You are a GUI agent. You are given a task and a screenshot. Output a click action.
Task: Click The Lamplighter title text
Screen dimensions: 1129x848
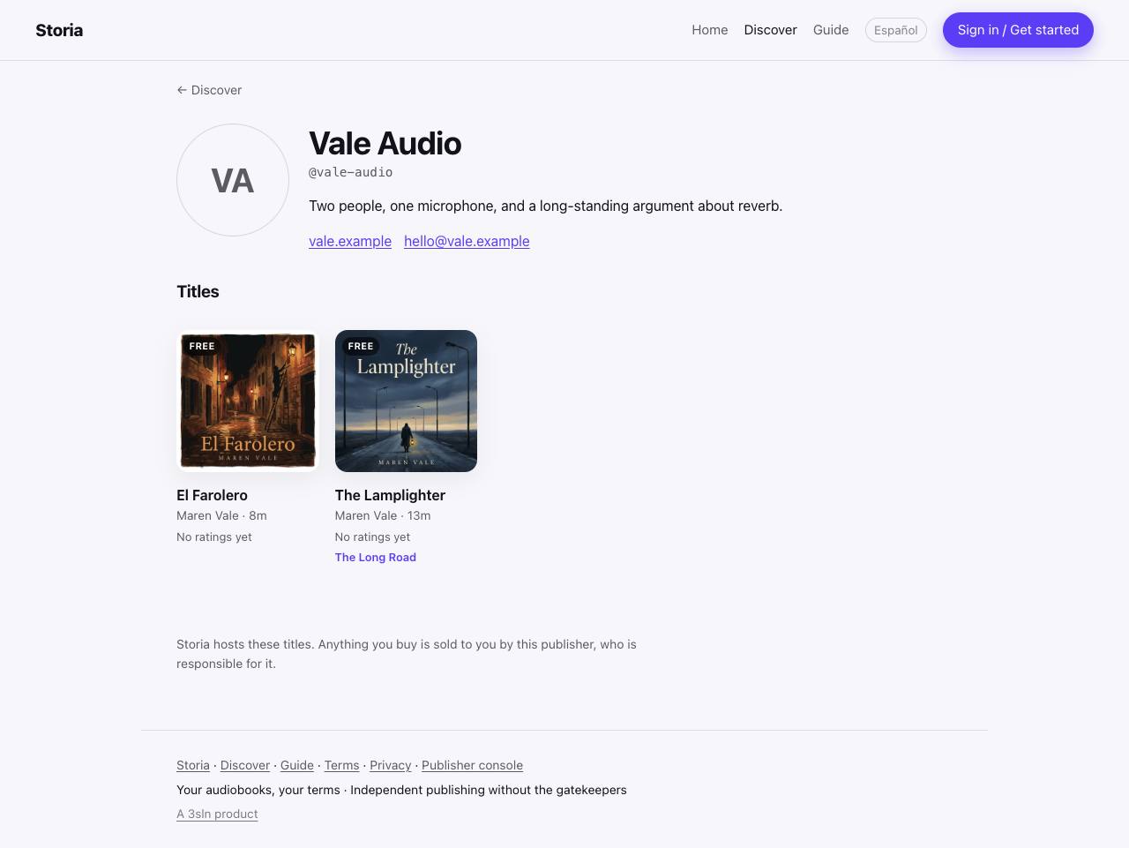390,495
